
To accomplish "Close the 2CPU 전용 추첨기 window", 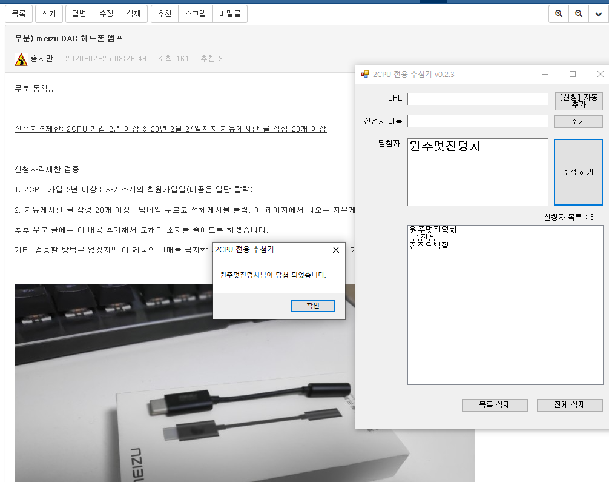I will coord(600,74).
